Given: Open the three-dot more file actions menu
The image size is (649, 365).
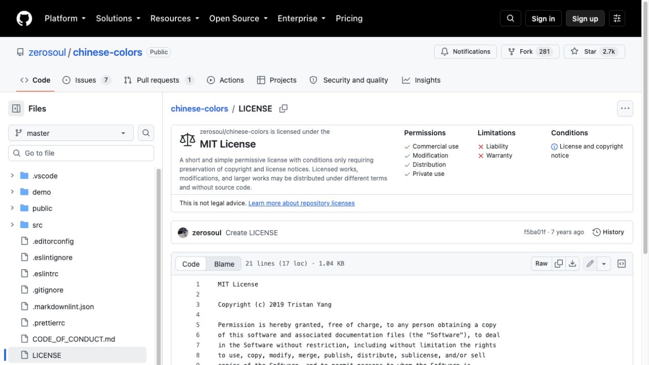Looking at the screenshot, I should click(x=625, y=109).
